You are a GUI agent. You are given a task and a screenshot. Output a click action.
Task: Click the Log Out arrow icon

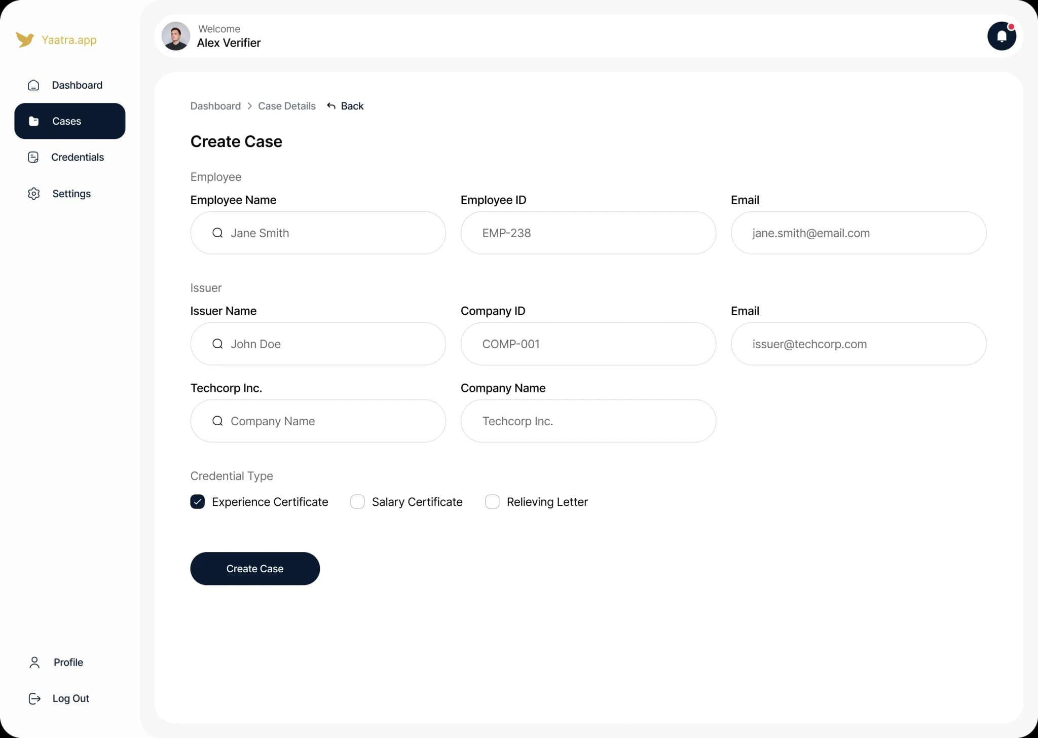[x=34, y=698]
